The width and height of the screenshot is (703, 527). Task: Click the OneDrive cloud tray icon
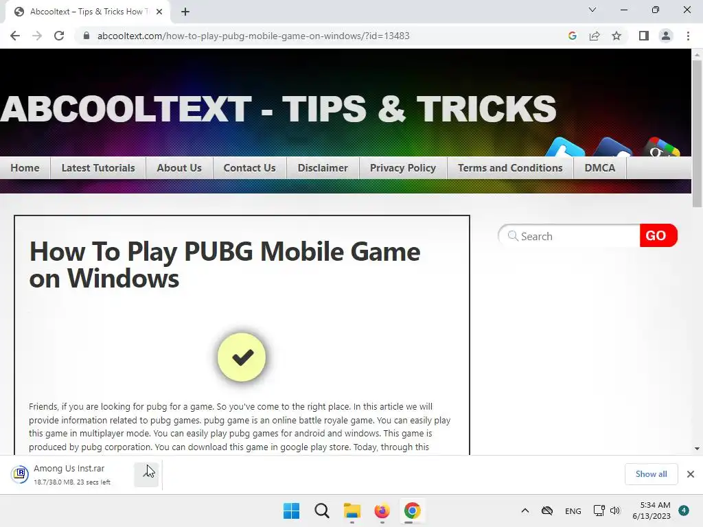coord(547,511)
